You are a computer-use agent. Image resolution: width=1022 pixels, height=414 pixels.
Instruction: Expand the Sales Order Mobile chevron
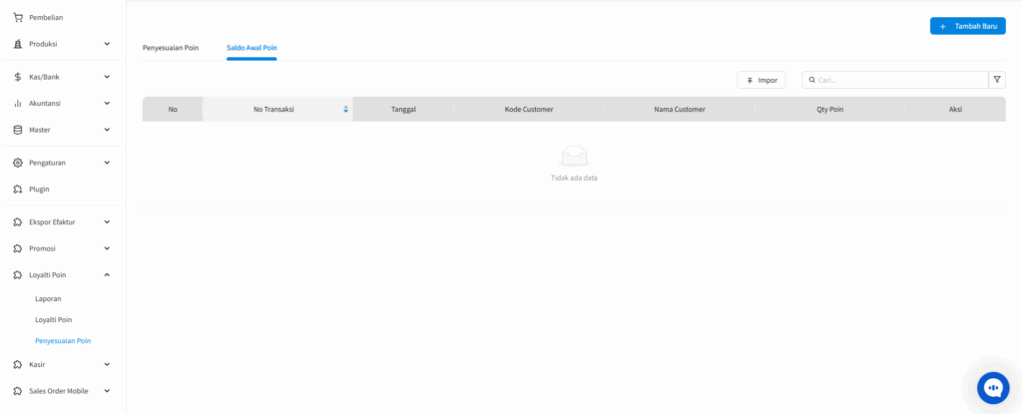coord(107,391)
